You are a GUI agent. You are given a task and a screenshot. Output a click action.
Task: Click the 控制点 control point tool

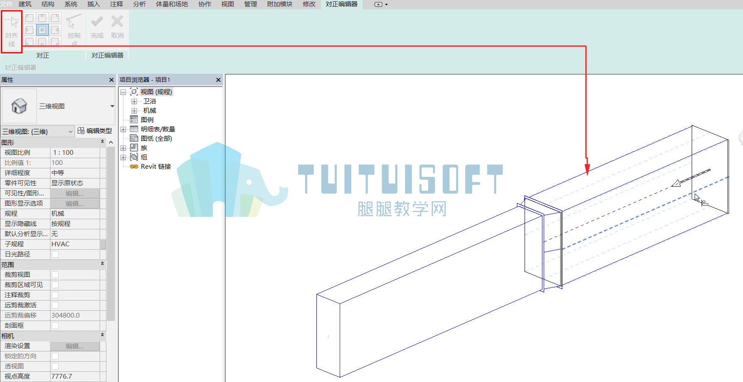74,29
